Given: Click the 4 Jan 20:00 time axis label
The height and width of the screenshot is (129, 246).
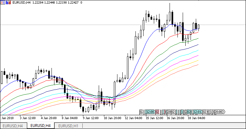Looking at the screenshot, I should [49, 118].
